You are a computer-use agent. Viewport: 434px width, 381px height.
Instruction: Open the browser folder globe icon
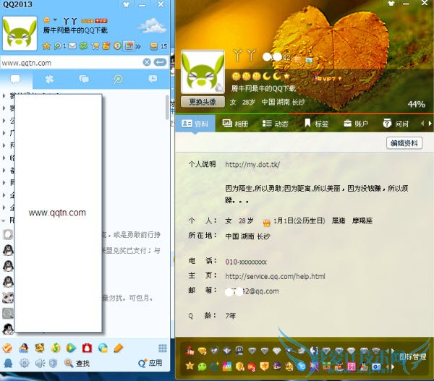(x=103, y=348)
